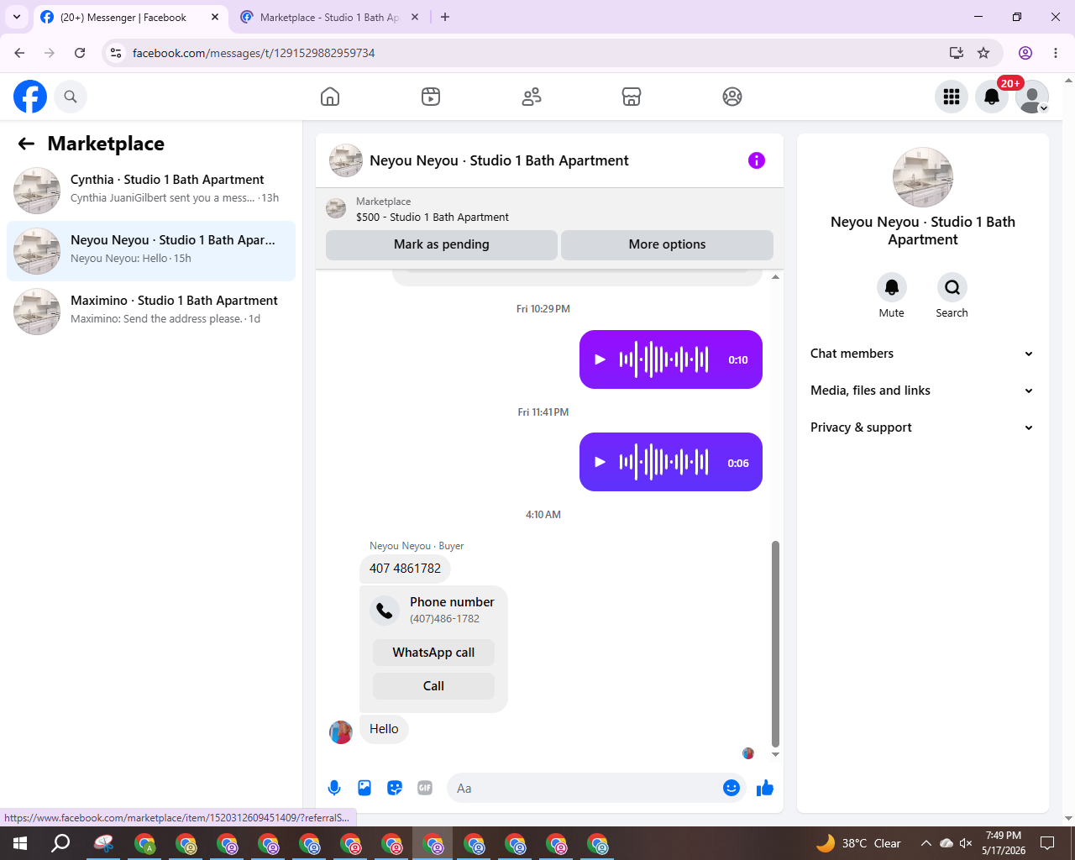Play the 0:06 voice message
Image resolution: width=1075 pixels, height=860 pixels.
point(600,462)
